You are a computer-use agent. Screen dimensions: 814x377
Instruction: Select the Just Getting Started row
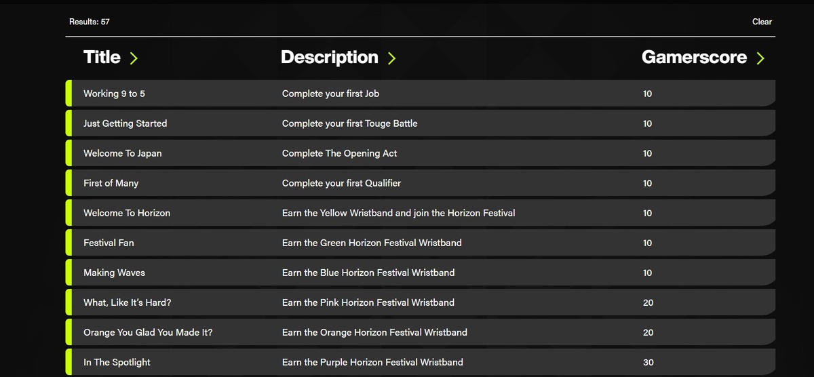pyautogui.click(x=125, y=123)
